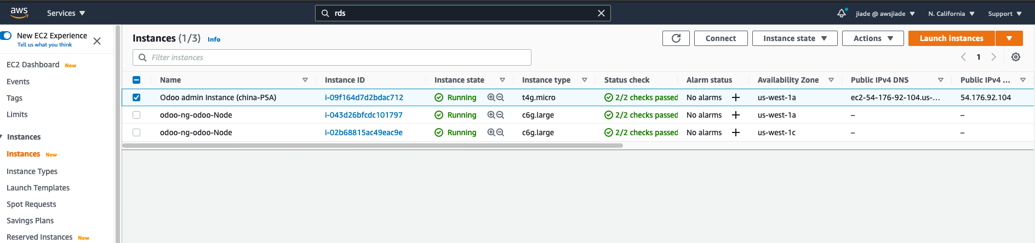Uncheck the Odoo admin Instance checkbox
Image resolution: width=1035 pixels, height=243 pixels.
pyautogui.click(x=136, y=97)
